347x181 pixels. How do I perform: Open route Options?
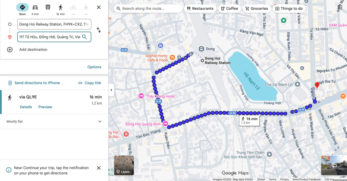click(94, 67)
